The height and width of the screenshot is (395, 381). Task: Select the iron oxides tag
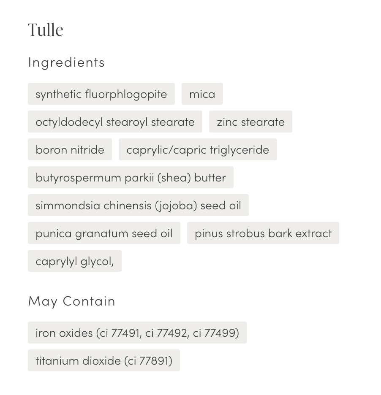pyautogui.click(x=137, y=333)
